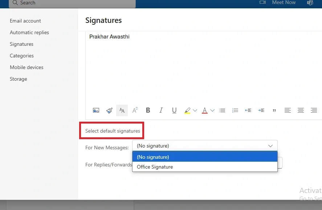Screen dimensions: 322x210
Task: Click the superscript font style icon
Action: tap(135, 110)
